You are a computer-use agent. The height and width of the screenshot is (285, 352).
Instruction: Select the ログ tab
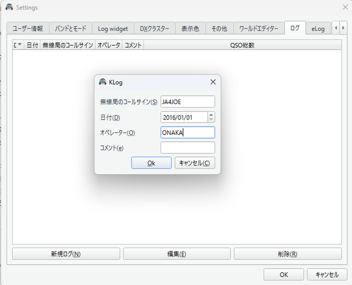coord(295,28)
